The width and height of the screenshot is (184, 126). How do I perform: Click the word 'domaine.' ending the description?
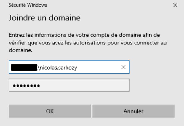pos(20,50)
